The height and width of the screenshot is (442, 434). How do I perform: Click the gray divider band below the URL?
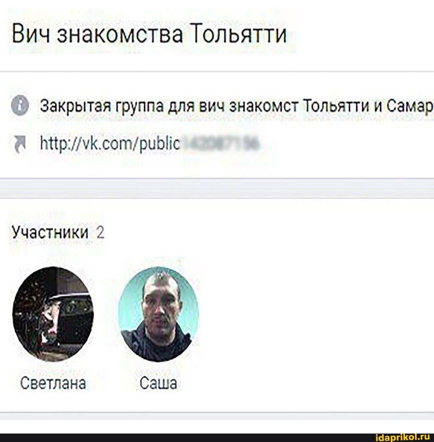[x=217, y=188]
